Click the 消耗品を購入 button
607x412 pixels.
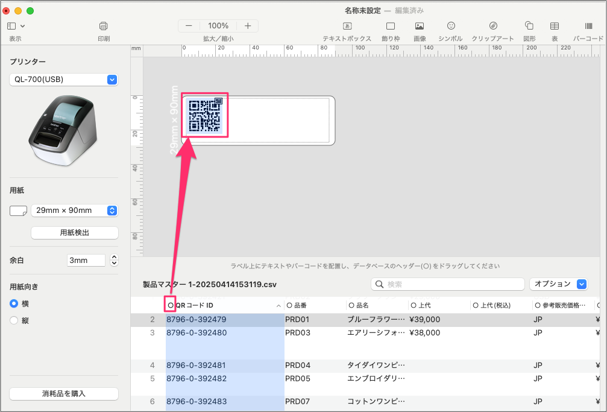(64, 394)
